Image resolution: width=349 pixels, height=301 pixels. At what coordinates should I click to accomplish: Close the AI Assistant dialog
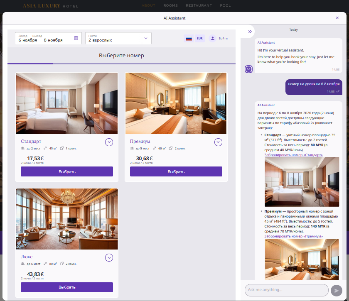tap(337, 18)
